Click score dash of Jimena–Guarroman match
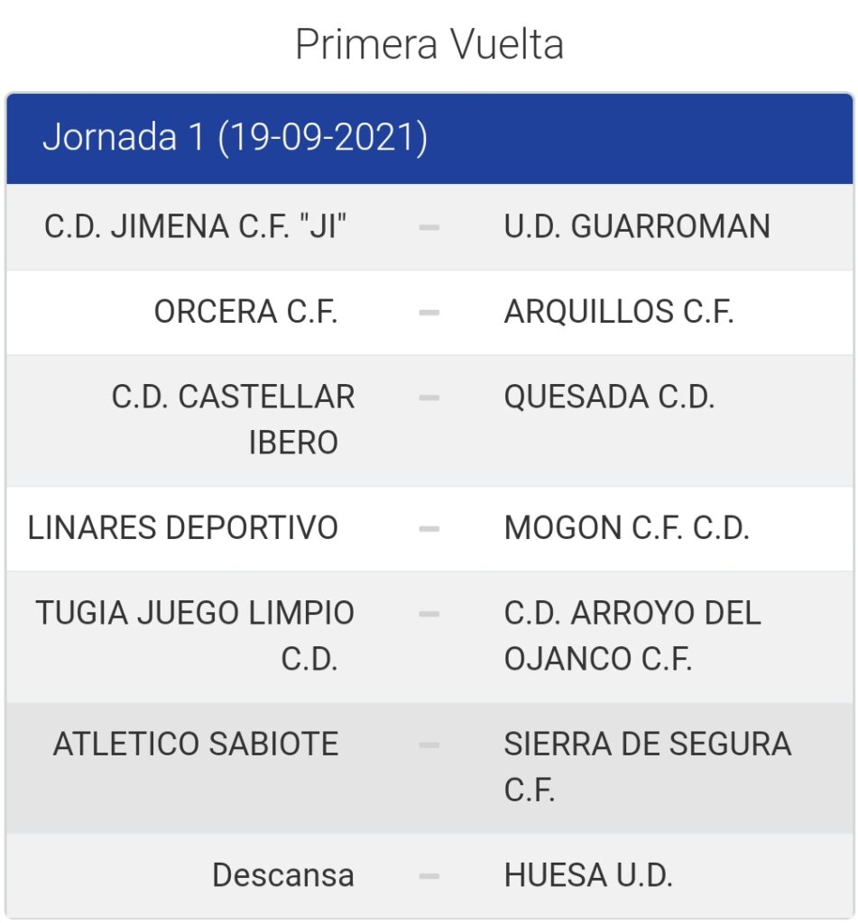This screenshot has width=858, height=923. 429,227
